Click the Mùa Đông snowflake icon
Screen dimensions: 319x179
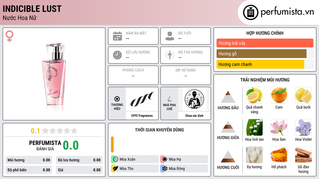(165, 169)
